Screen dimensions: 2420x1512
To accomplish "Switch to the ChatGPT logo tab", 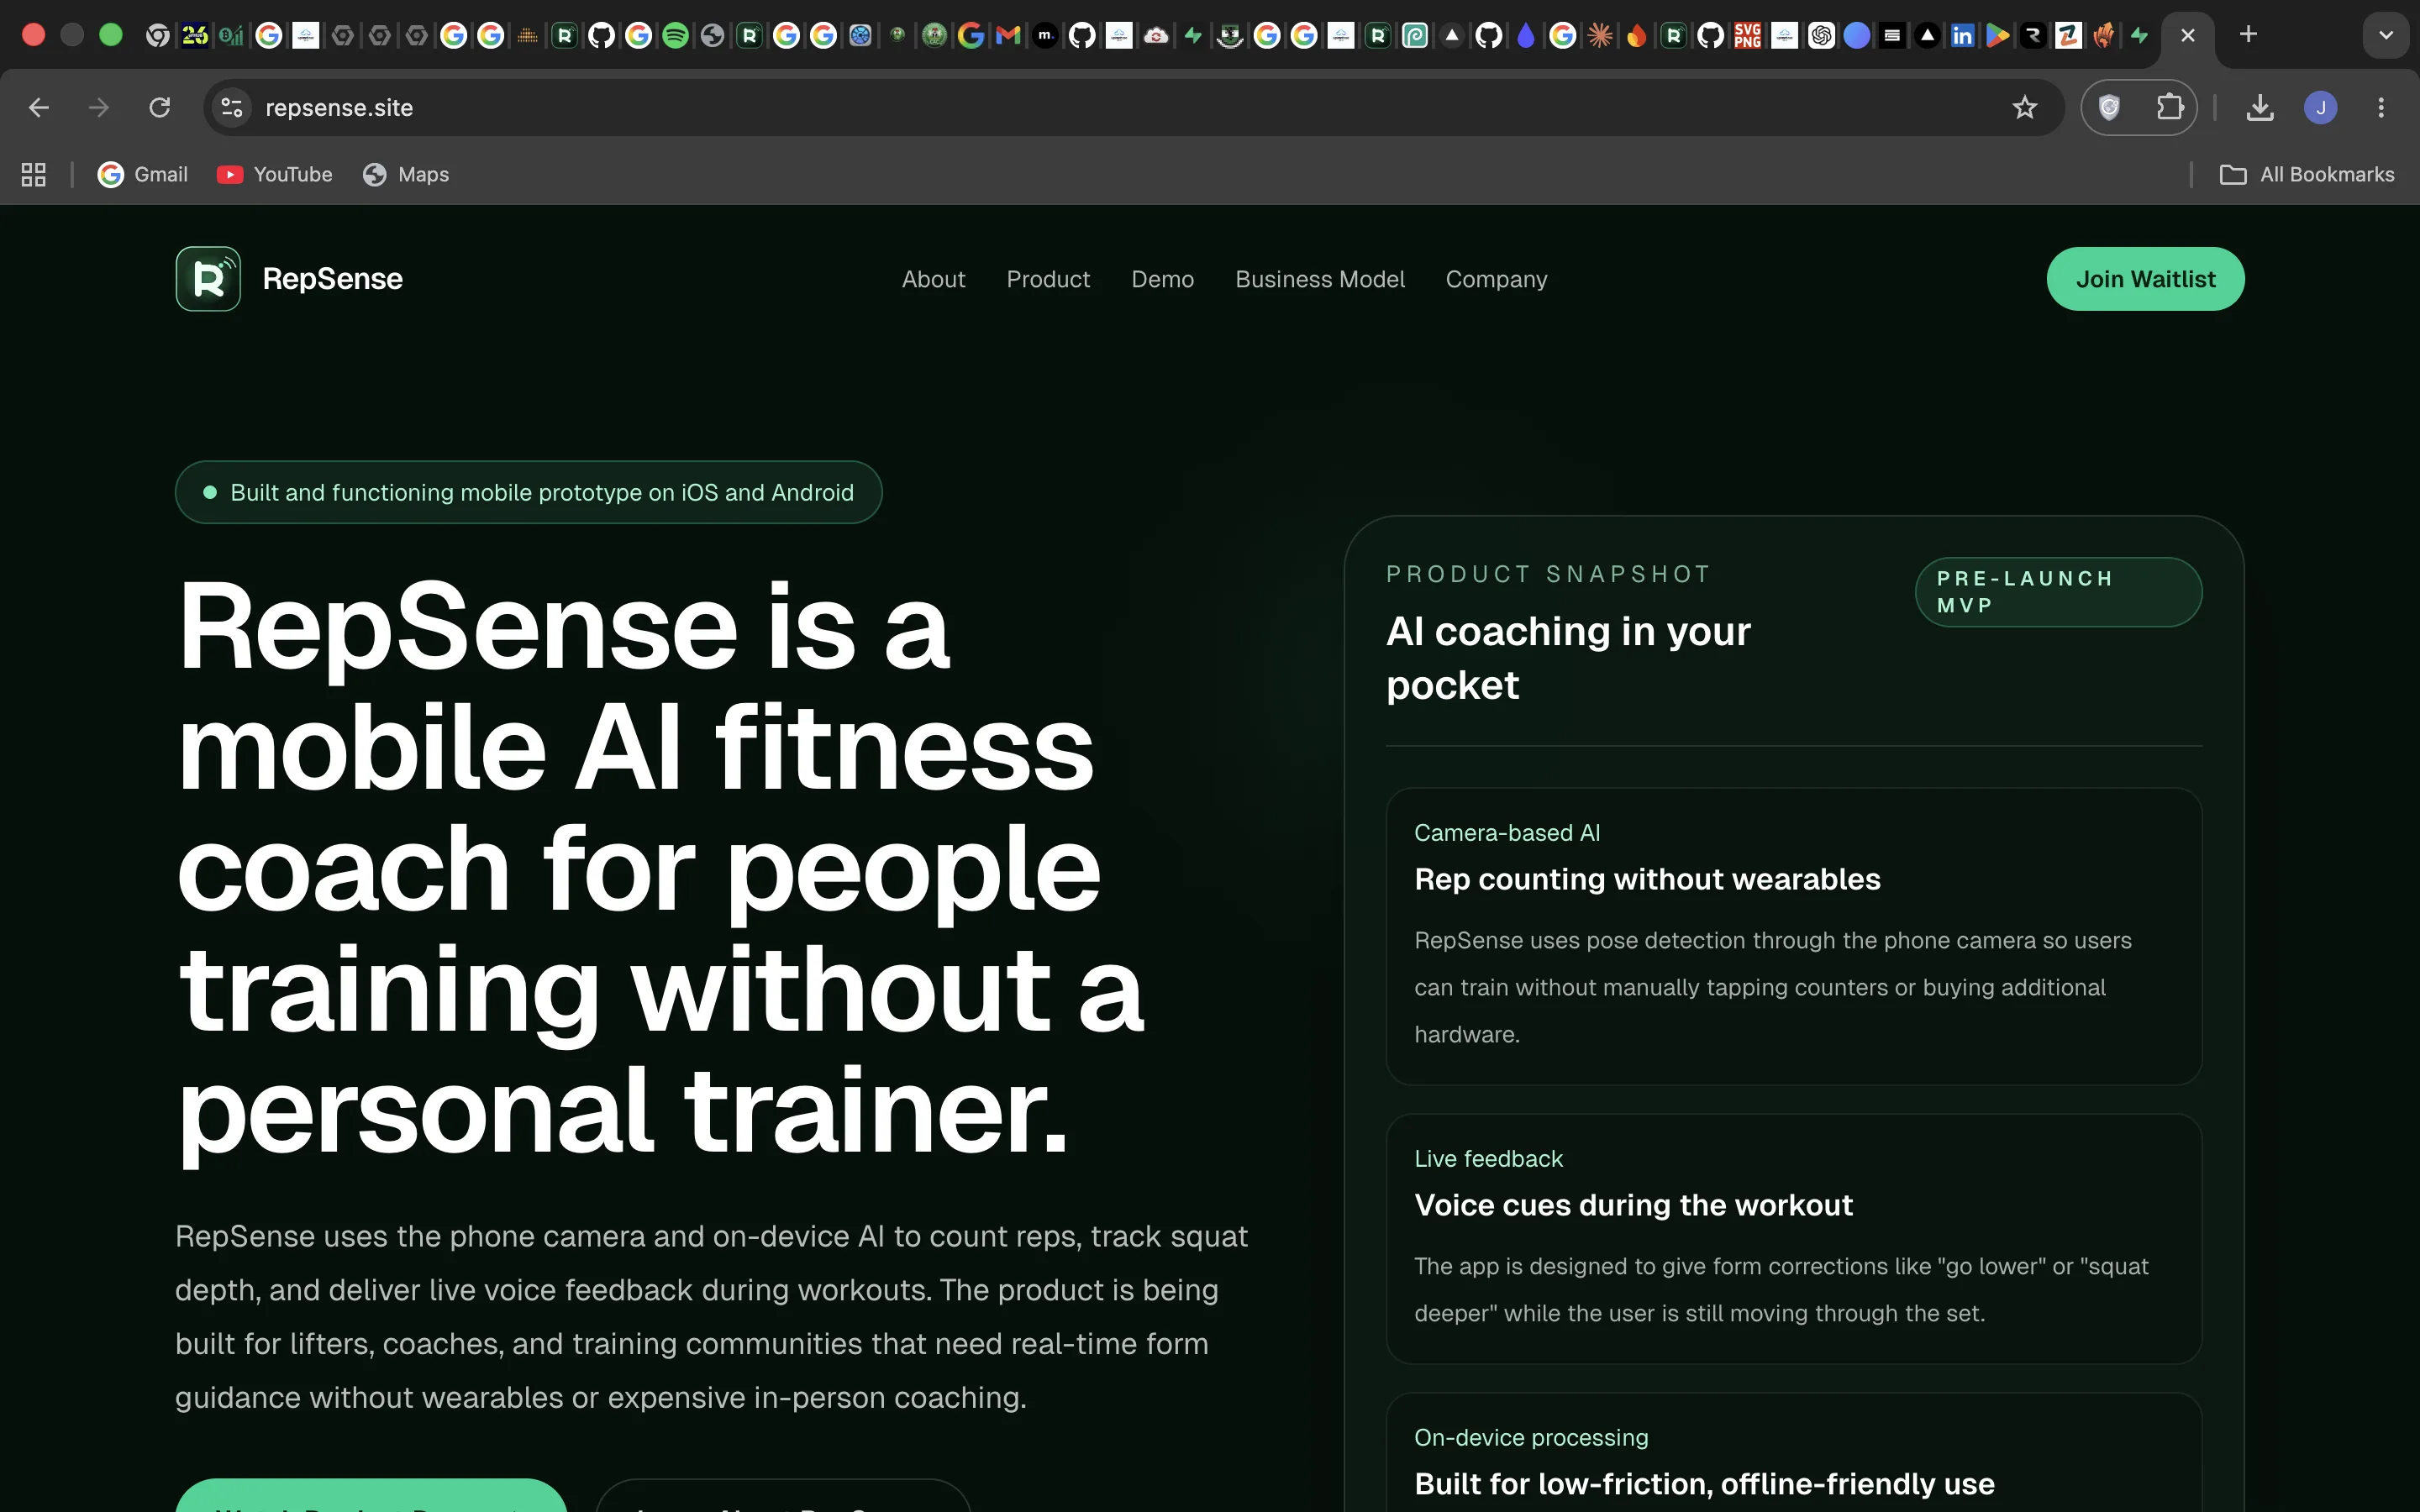I will pos(1821,36).
